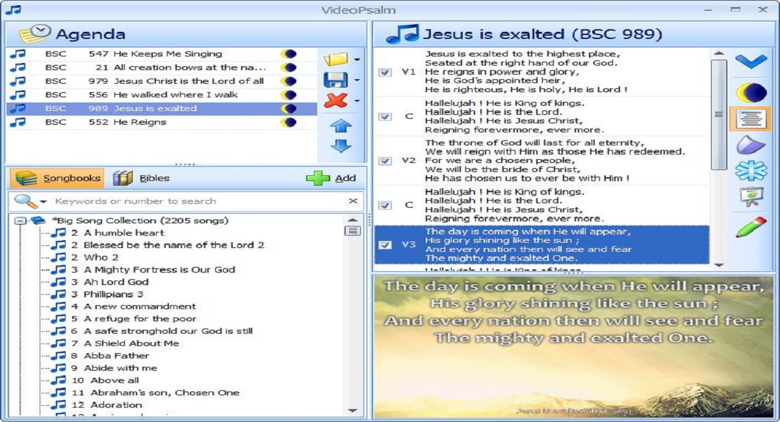The image size is (780, 422).
Task: Move the selected agenda item down
Action: 341,145
